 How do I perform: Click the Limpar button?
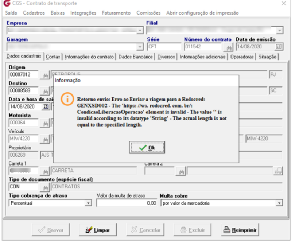pos(98,230)
